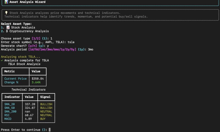
Task: Click the nan value for SMA_200
Action: click(x=27, y=111)
